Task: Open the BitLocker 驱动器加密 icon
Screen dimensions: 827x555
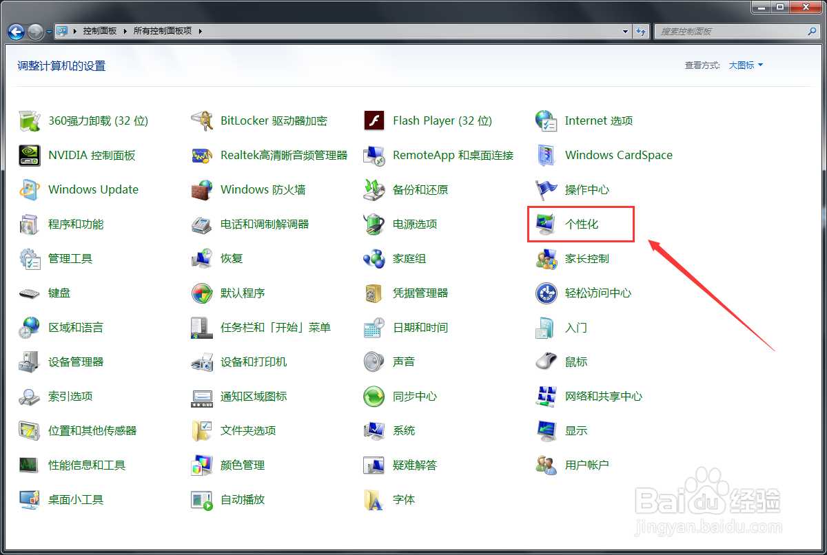Action: coord(202,121)
